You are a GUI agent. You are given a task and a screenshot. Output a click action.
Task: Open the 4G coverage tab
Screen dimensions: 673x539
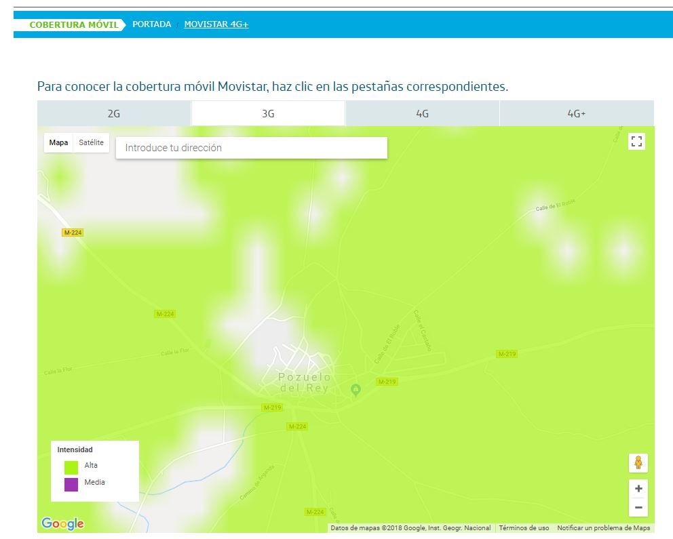click(422, 114)
